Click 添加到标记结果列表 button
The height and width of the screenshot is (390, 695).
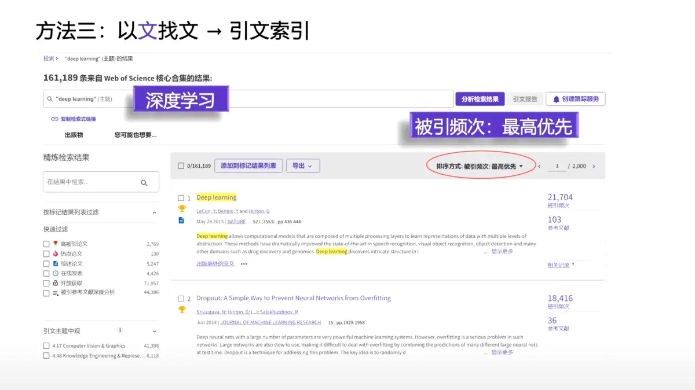coord(248,166)
